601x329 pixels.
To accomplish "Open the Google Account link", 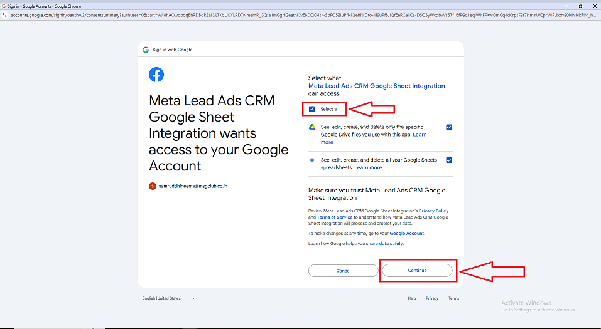I will tap(407, 233).
